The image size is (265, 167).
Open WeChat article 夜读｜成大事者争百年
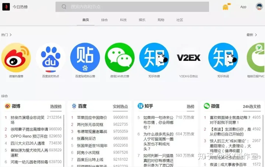pos(228,164)
